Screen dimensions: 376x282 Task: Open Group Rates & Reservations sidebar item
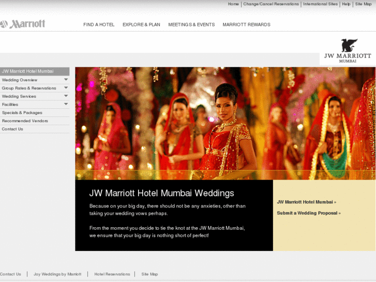[x=29, y=88]
